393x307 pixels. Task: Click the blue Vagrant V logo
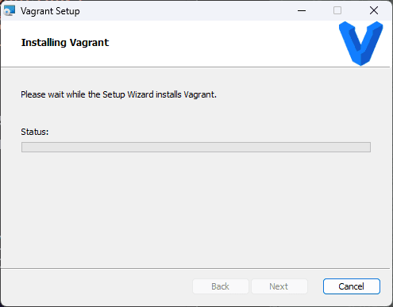click(360, 43)
